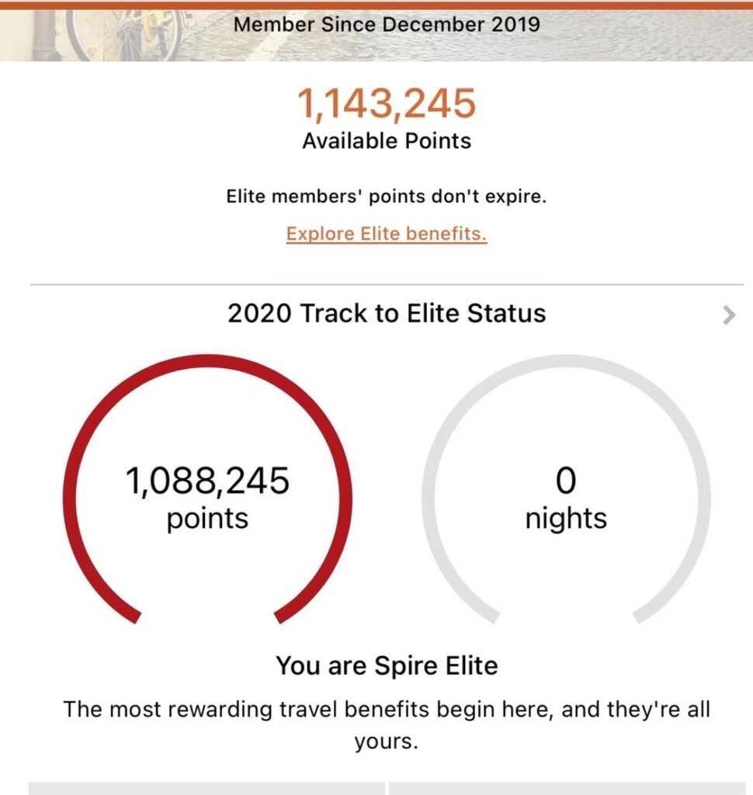Screen dimensions: 753x795
Task: Tap the 0 nights counter
Action: (x=566, y=481)
